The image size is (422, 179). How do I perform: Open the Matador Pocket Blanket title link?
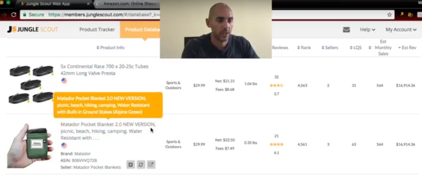pyautogui.click(x=108, y=131)
